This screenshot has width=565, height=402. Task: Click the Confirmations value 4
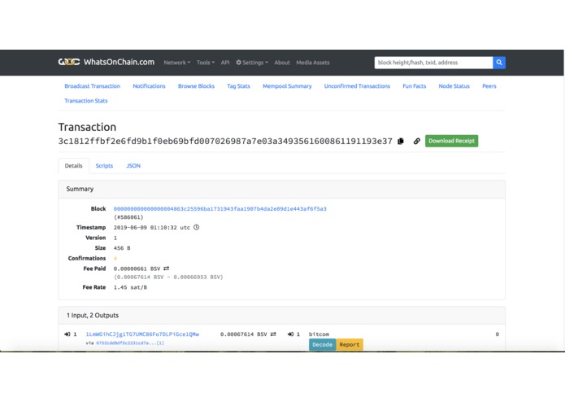(115, 258)
